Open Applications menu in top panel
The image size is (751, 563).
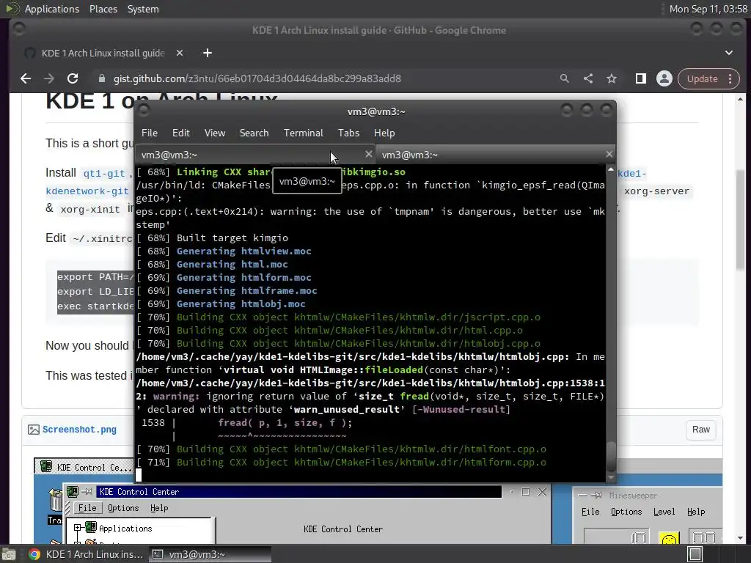tap(52, 9)
